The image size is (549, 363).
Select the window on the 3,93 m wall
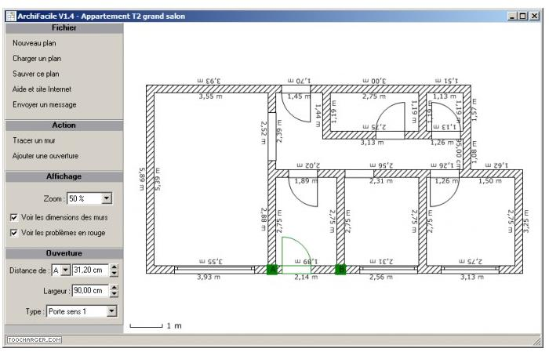[213, 269]
